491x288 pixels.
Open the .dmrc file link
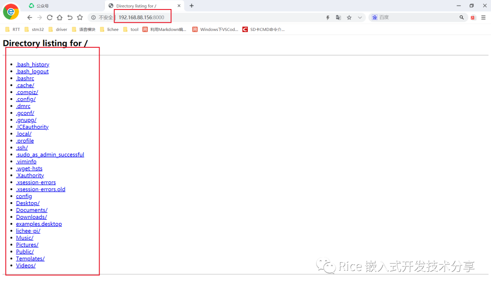pos(23,106)
